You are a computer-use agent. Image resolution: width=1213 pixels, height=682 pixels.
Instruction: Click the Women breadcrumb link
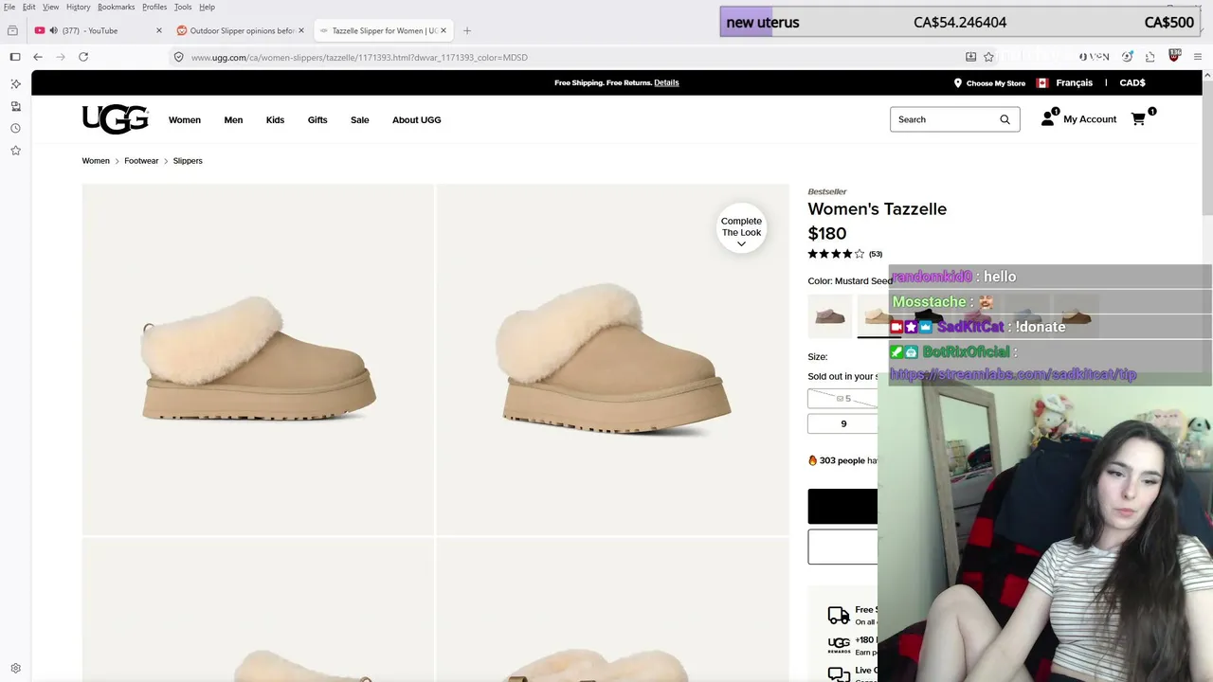(96, 161)
